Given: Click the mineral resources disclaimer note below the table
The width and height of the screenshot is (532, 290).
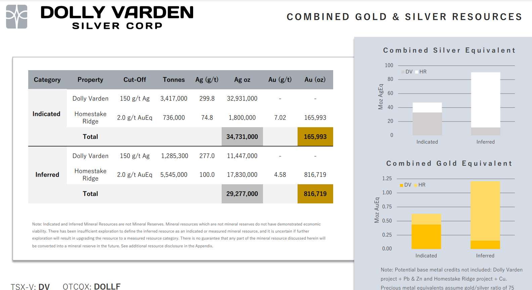Looking at the screenshot, I should pyautogui.click(x=179, y=235).
